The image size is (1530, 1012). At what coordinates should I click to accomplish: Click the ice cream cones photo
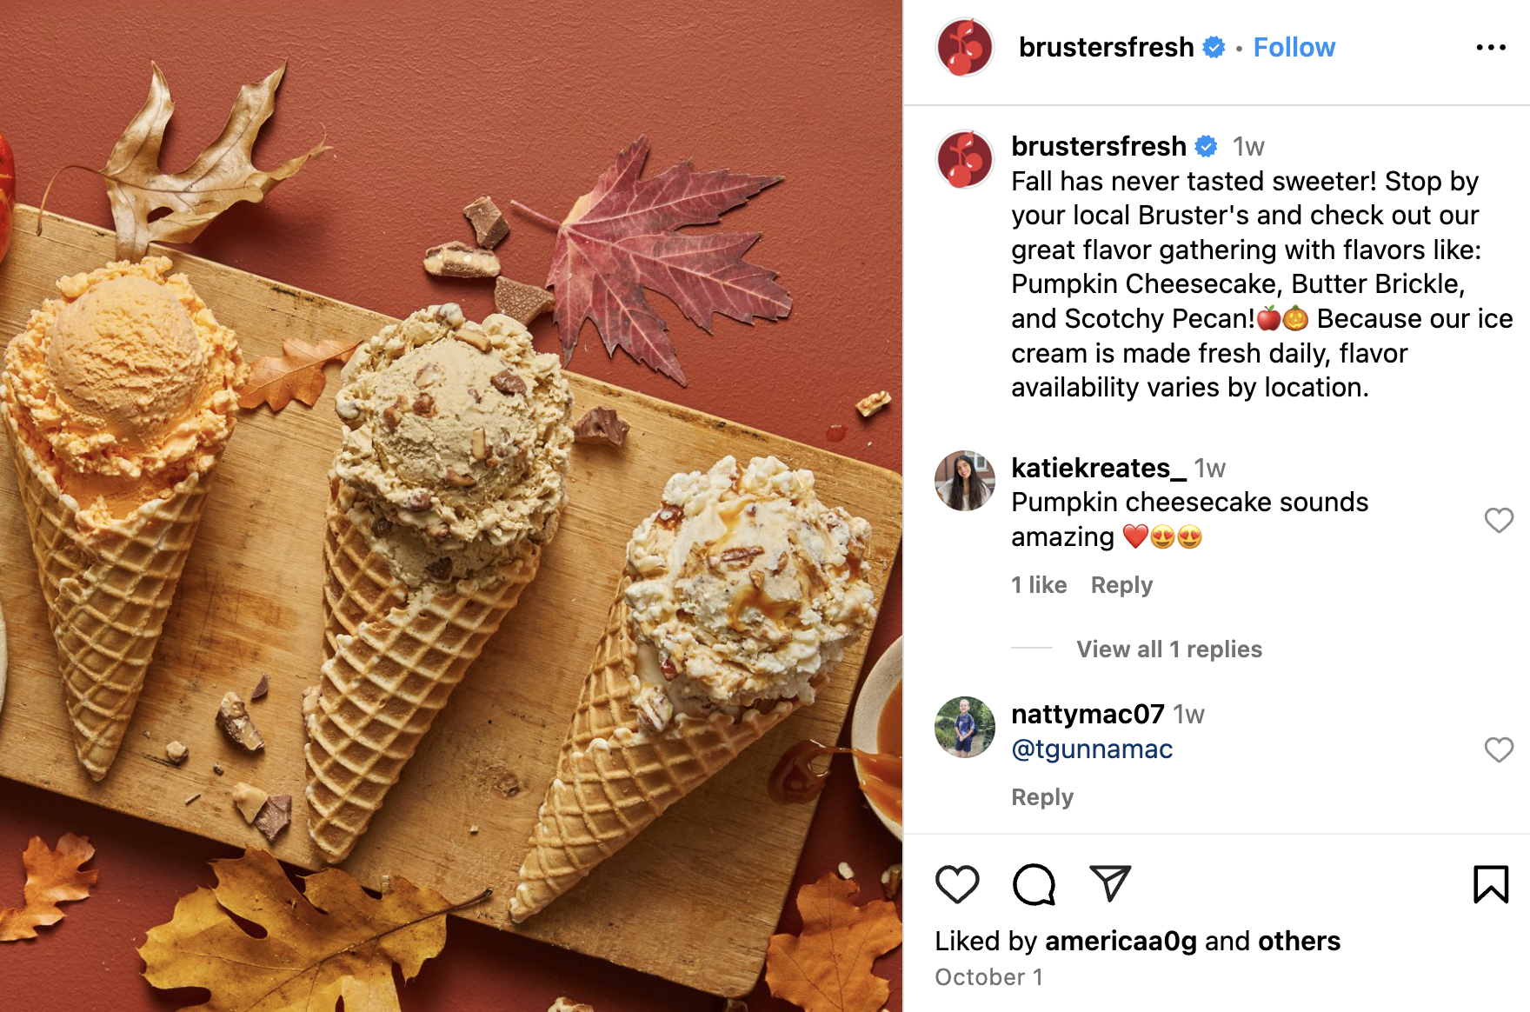click(451, 506)
